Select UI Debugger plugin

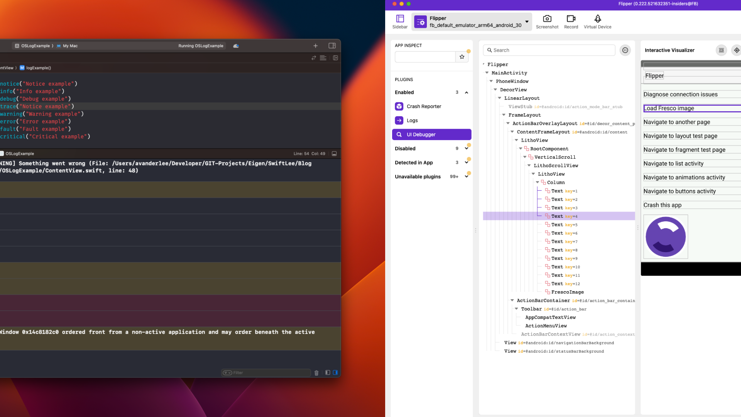point(431,134)
